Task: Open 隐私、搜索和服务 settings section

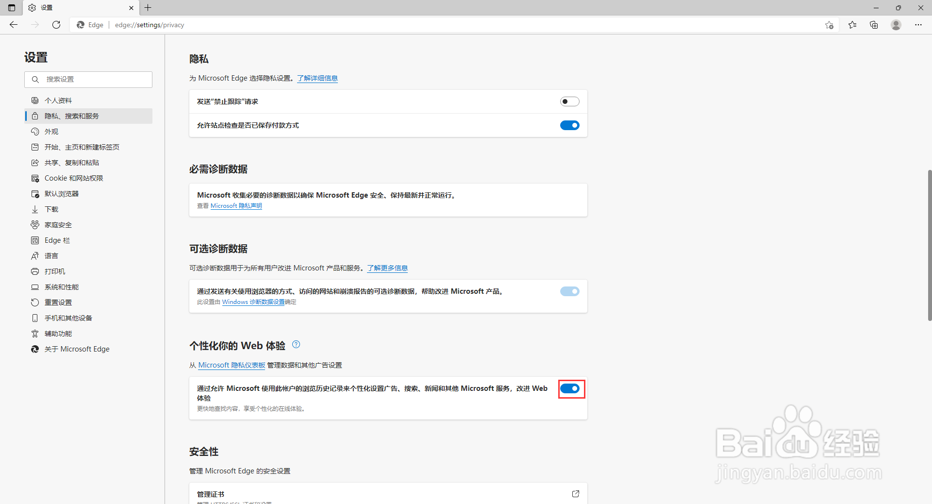Action: (88, 116)
